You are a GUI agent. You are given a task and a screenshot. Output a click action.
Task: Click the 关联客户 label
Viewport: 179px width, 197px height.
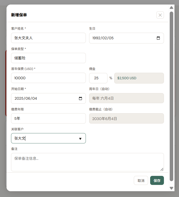17,129
